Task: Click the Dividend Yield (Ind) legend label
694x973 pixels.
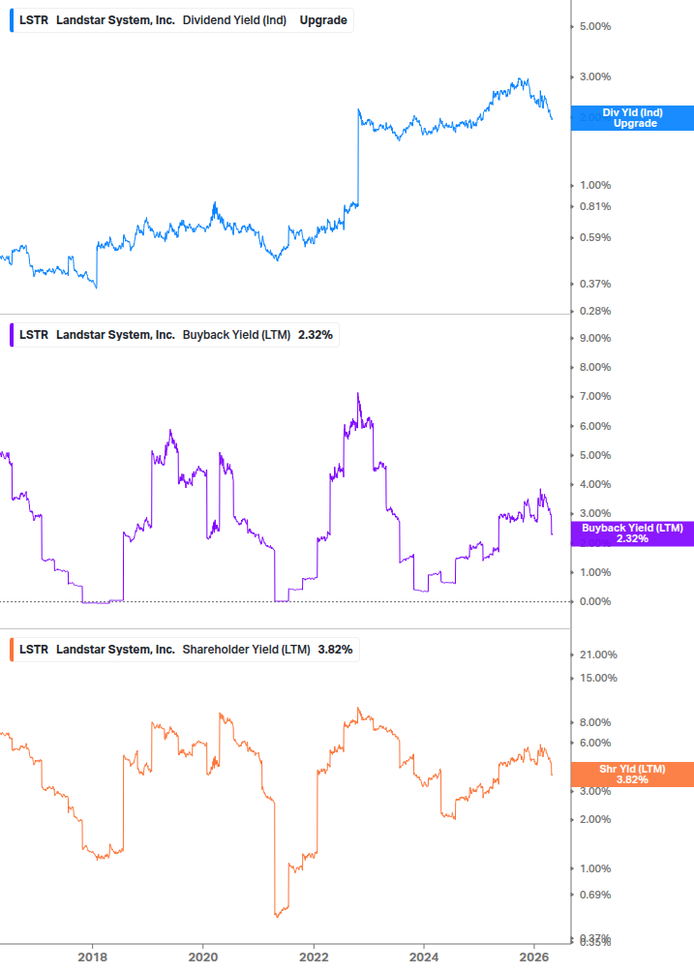Action: [x=234, y=20]
